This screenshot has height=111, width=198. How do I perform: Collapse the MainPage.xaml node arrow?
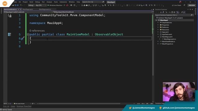click(158, 37)
